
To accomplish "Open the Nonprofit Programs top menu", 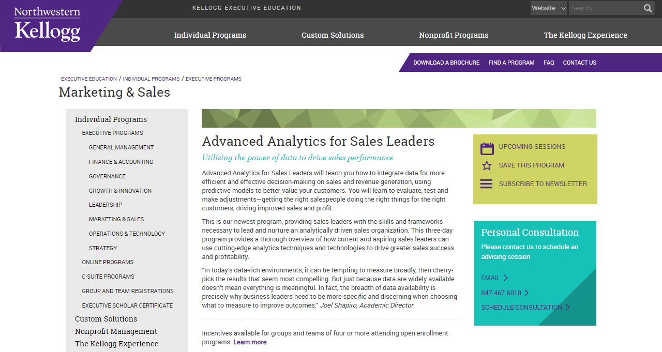I will pos(454,35).
